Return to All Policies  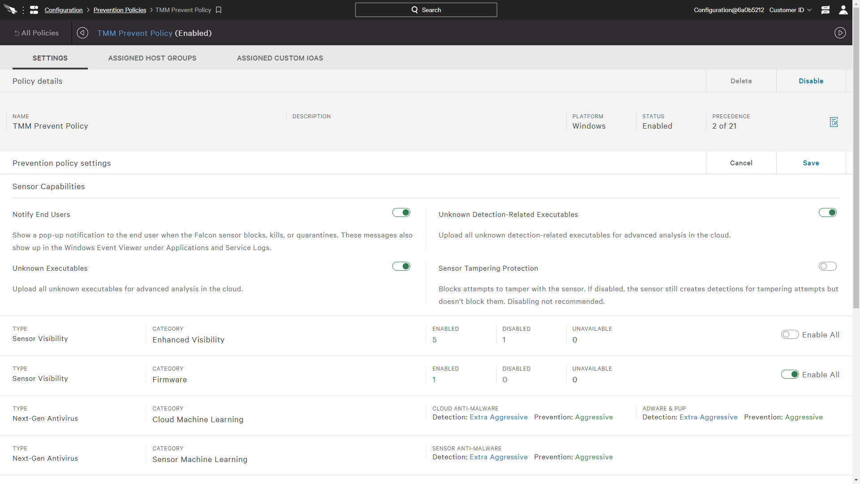pyautogui.click(x=36, y=33)
